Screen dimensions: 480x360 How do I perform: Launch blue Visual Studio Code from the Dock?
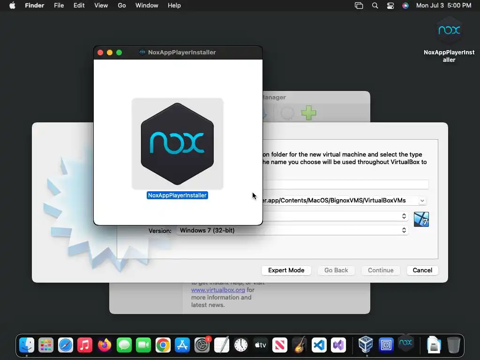click(x=319, y=345)
